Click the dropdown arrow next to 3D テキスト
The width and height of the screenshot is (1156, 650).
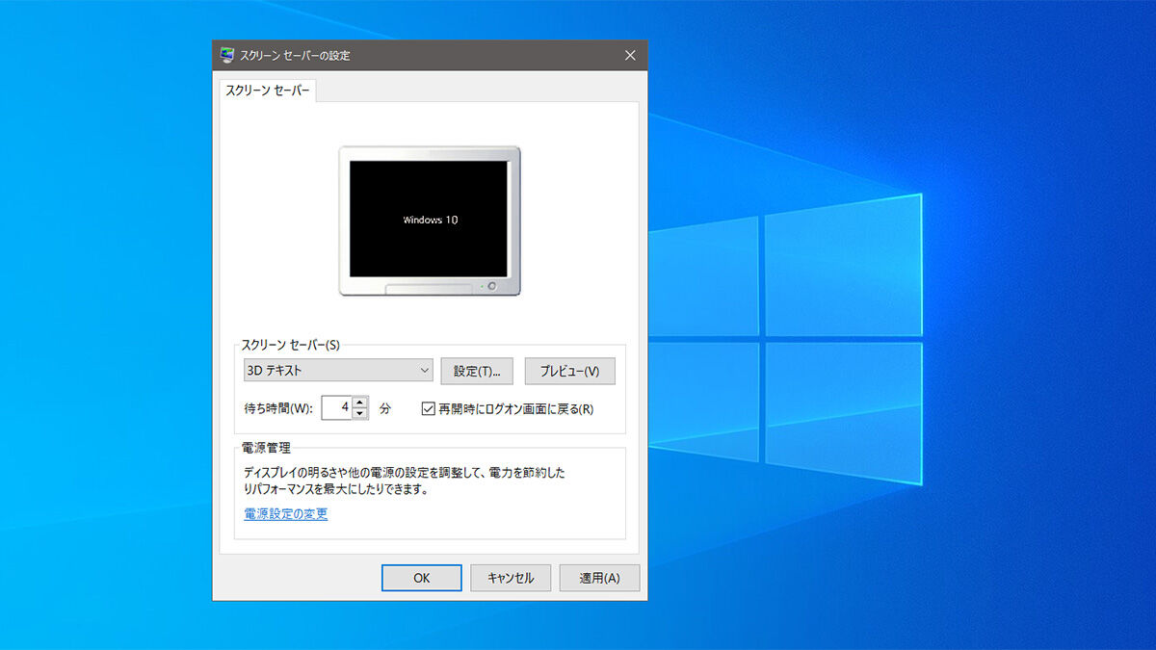click(x=424, y=370)
